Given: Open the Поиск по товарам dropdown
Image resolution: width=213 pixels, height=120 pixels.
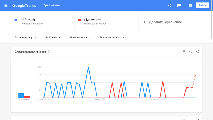Looking at the screenshot, I should pos(112,37).
